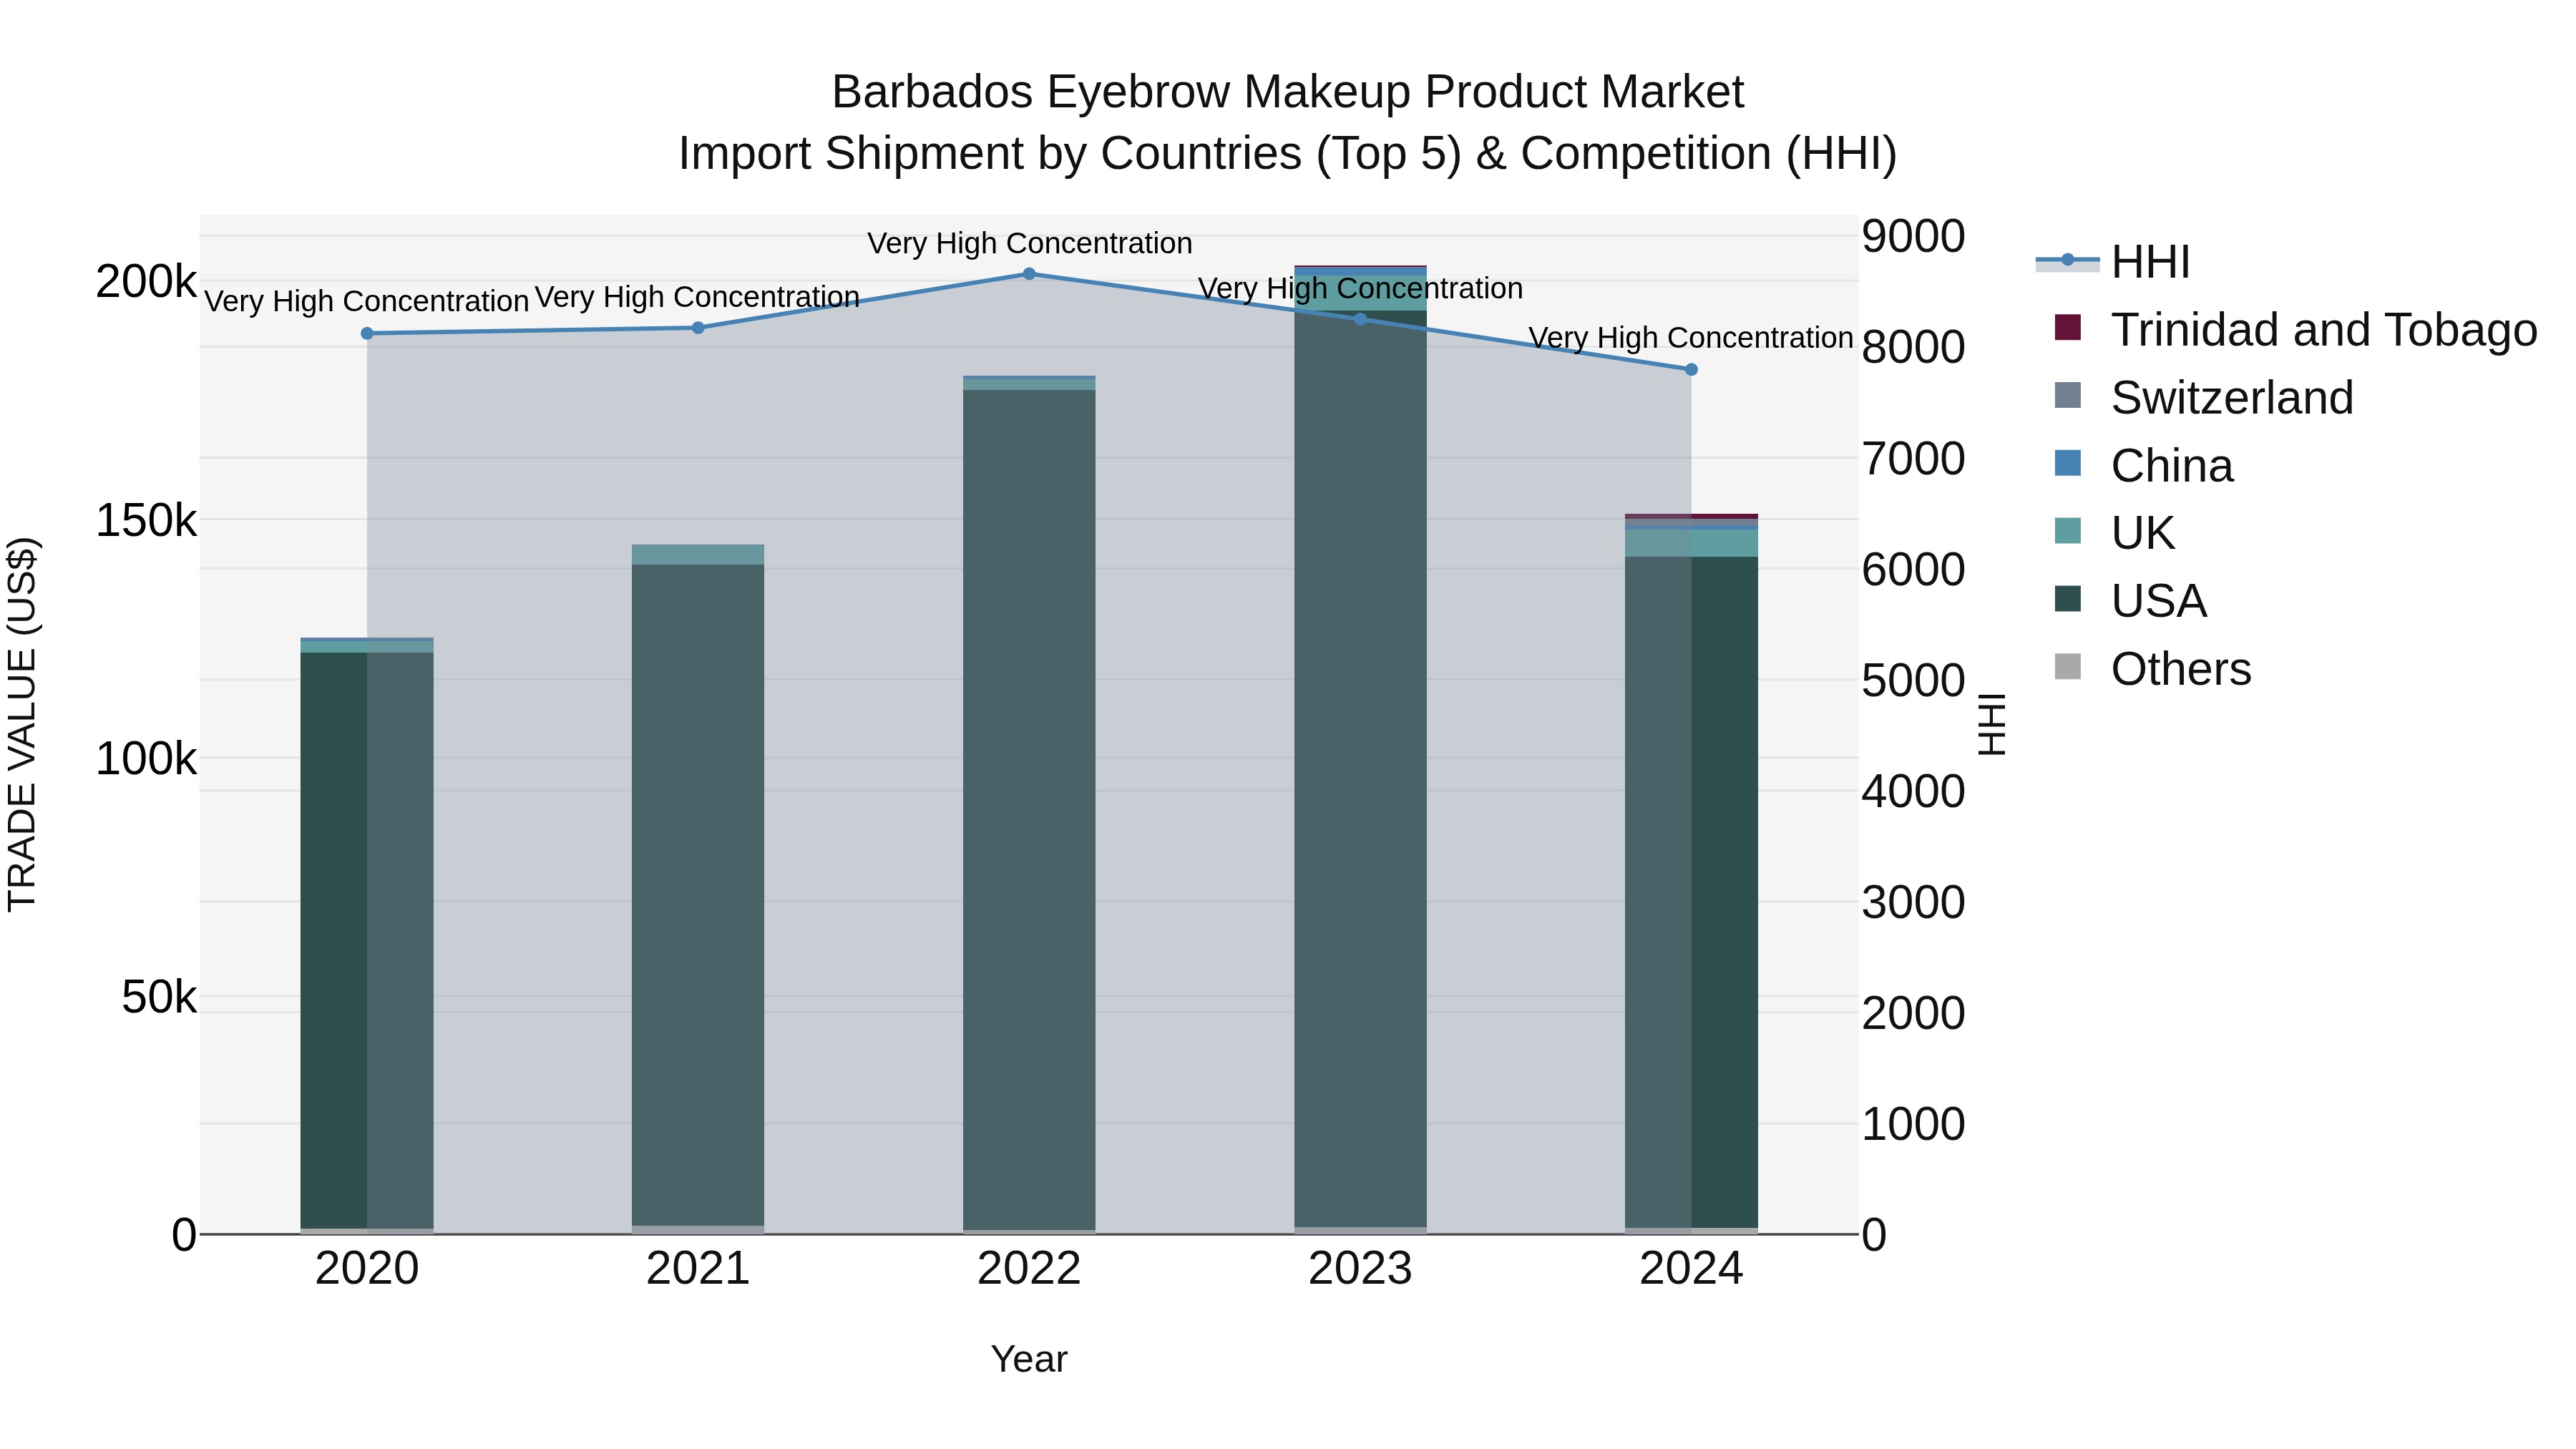Click the 100k y-axis tick label
Image resolution: width=2576 pixels, height=1449 pixels.
tap(146, 759)
